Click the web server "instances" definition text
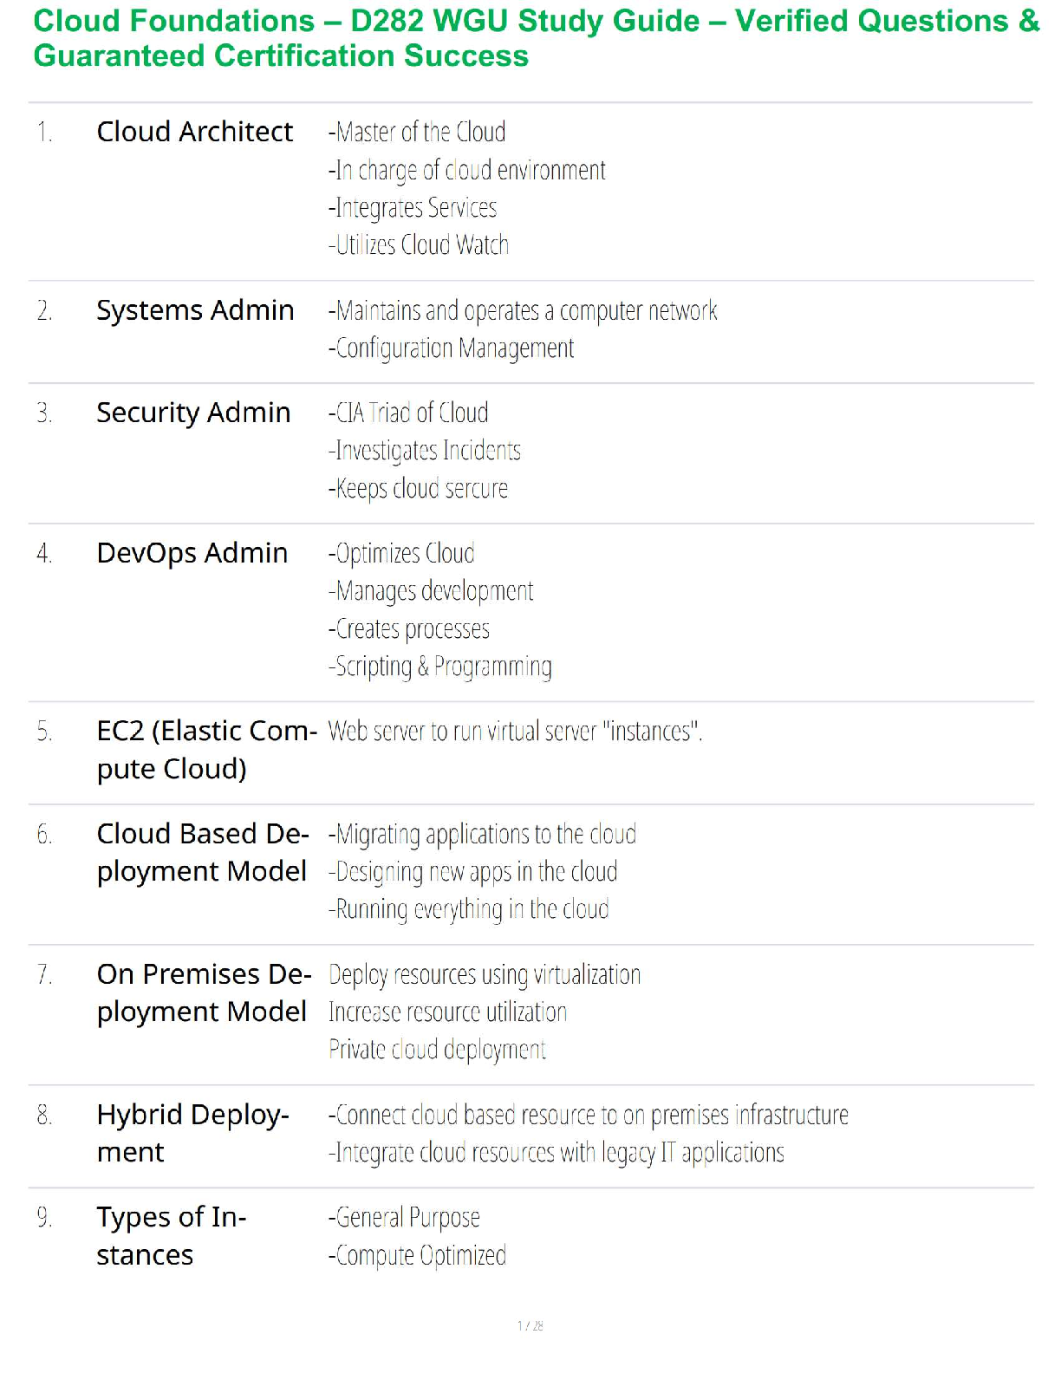 click(515, 732)
